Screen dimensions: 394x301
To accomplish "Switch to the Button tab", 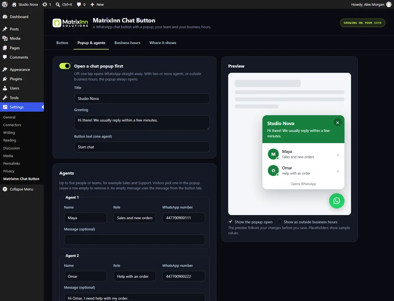I will click(62, 43).
